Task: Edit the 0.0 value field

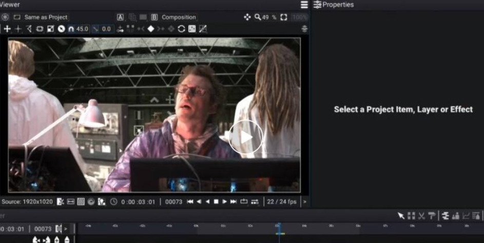Action: point(106,29)
